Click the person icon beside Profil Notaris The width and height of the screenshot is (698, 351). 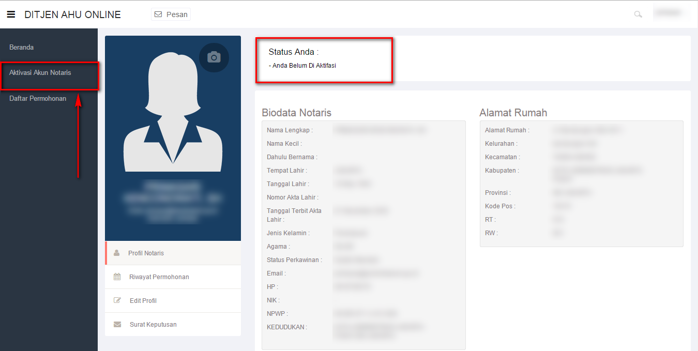pyautogui.click(x=117, y=253)
